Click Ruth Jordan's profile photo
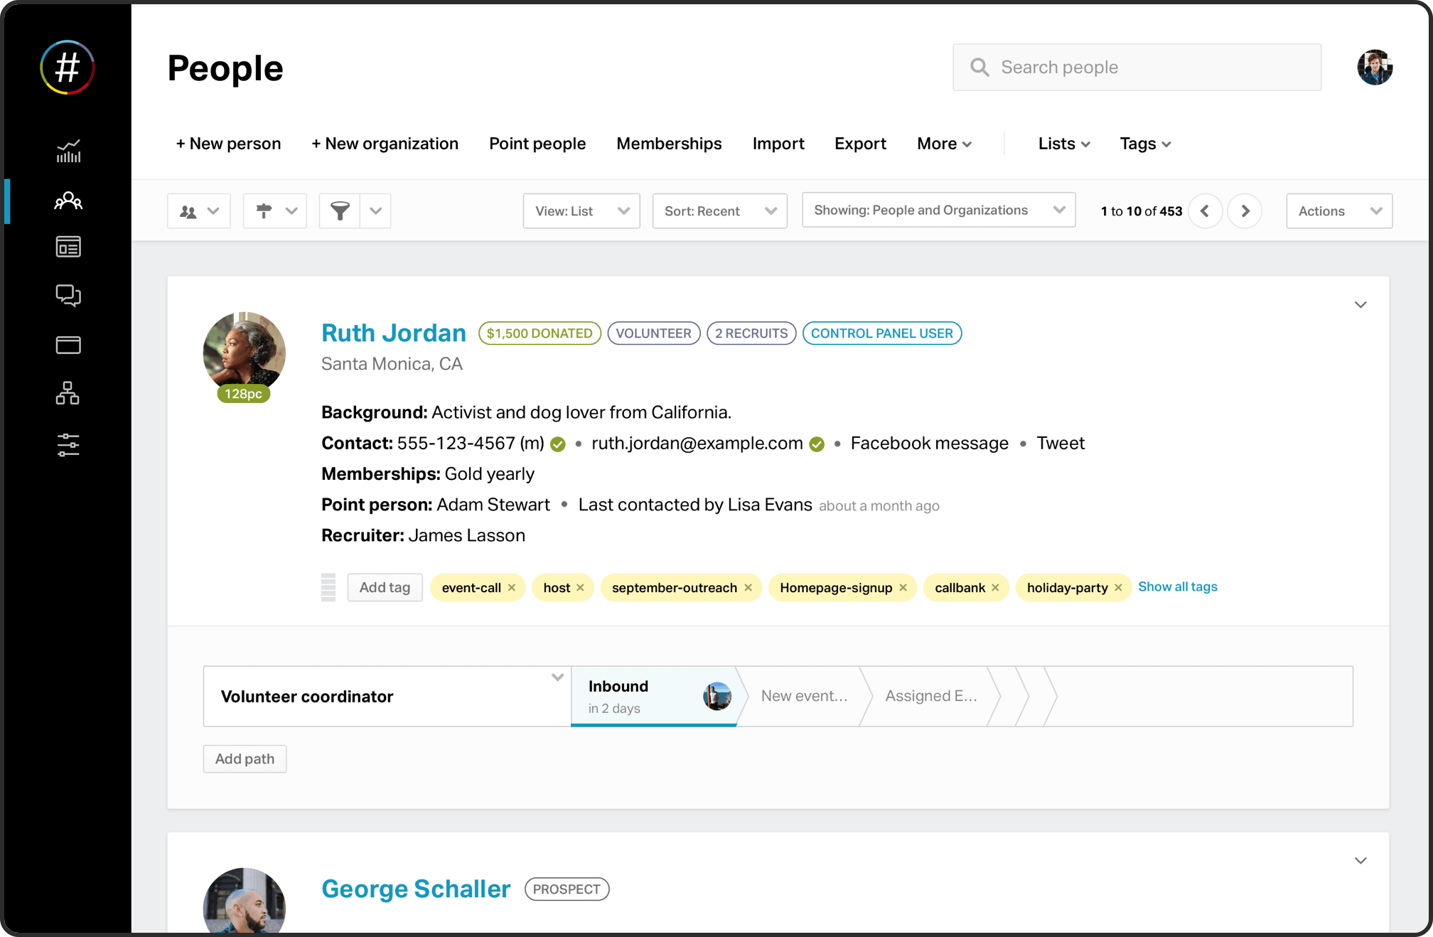This screenshot has width=1433, height=937. coord(244,353)
